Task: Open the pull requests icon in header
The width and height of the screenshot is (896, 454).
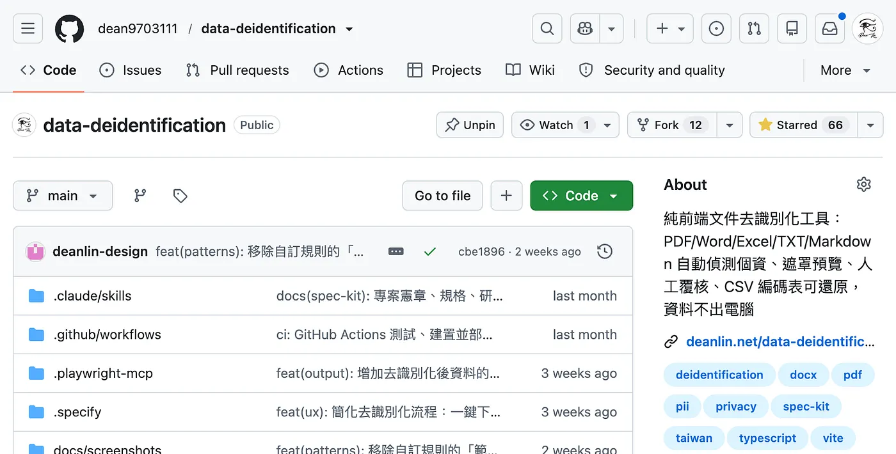Action: point(755,29)
